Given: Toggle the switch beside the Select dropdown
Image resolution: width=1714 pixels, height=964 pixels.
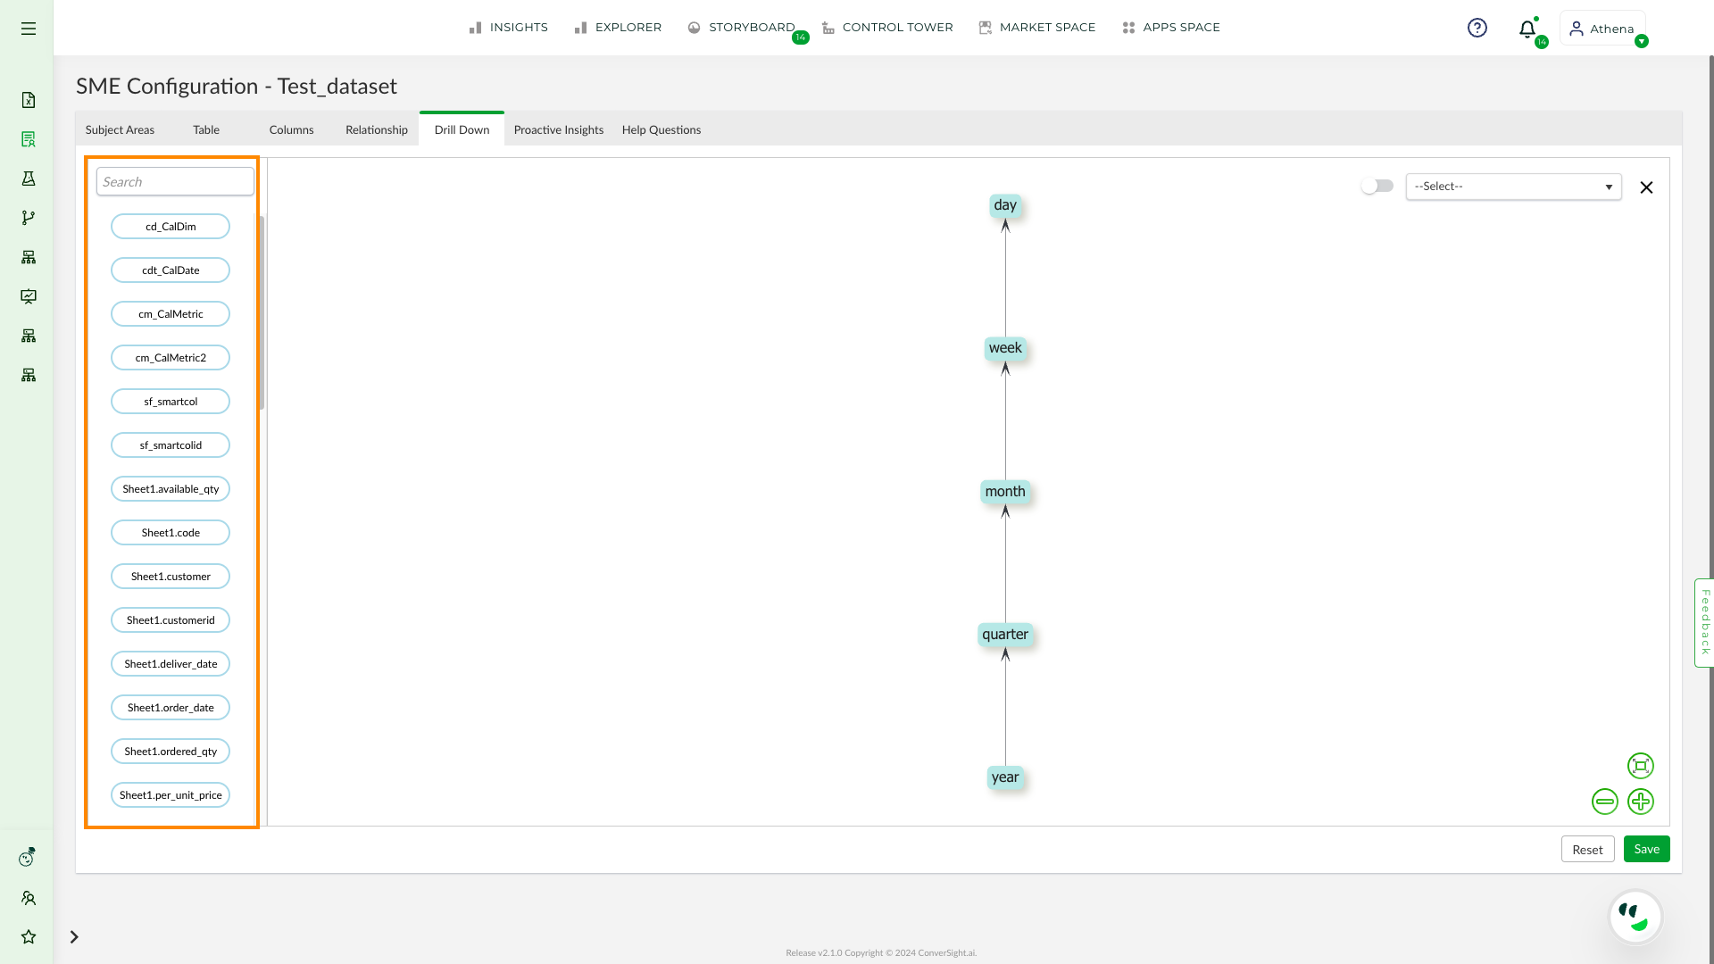Looking at the screenshot, I should click(x=1377, y=186).
